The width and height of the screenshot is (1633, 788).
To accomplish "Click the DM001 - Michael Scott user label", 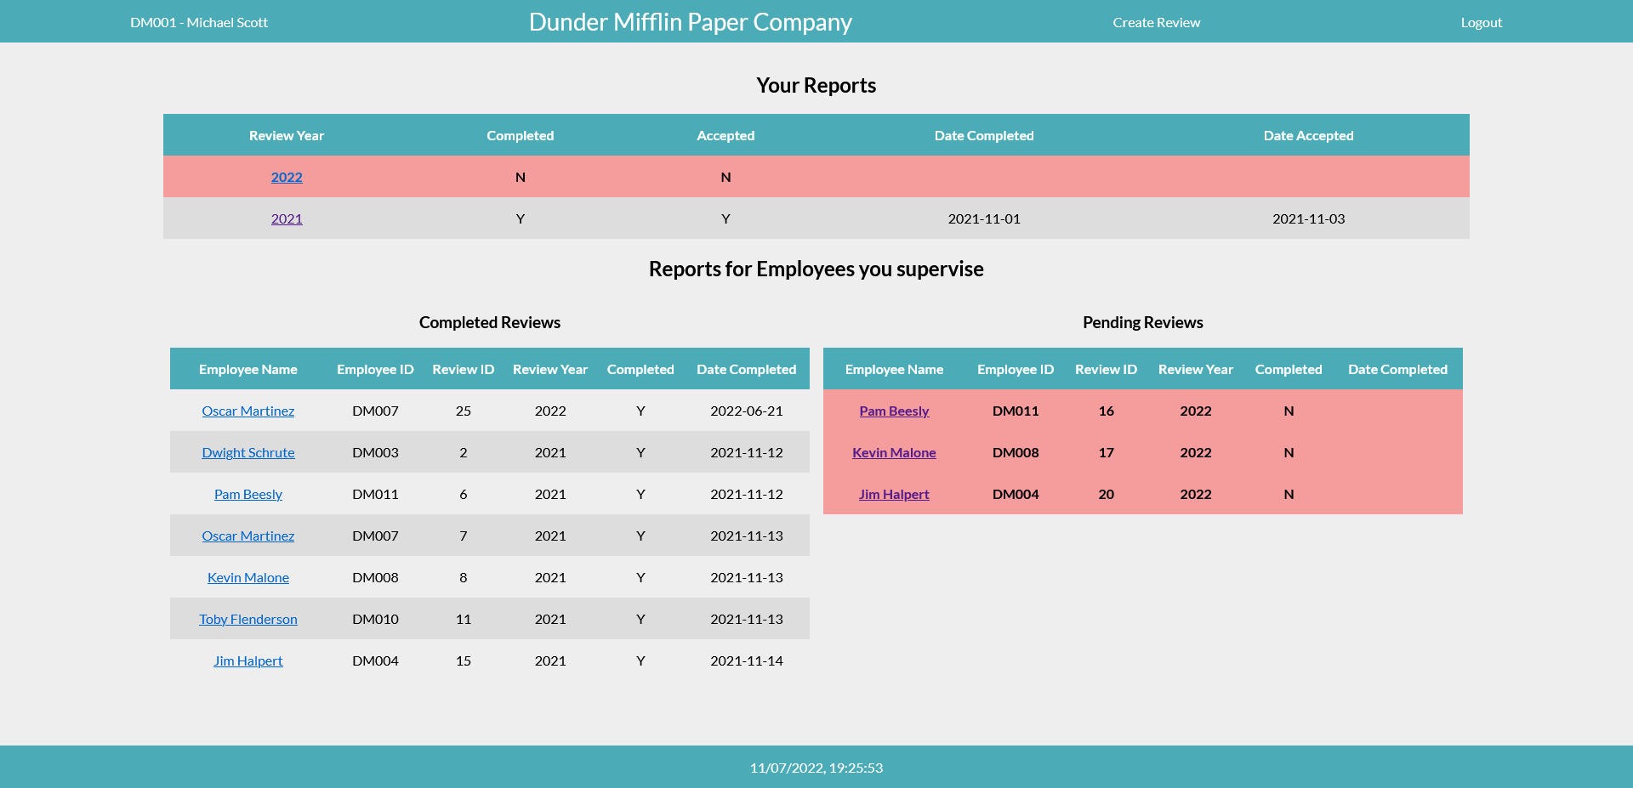I will [199, 22].
